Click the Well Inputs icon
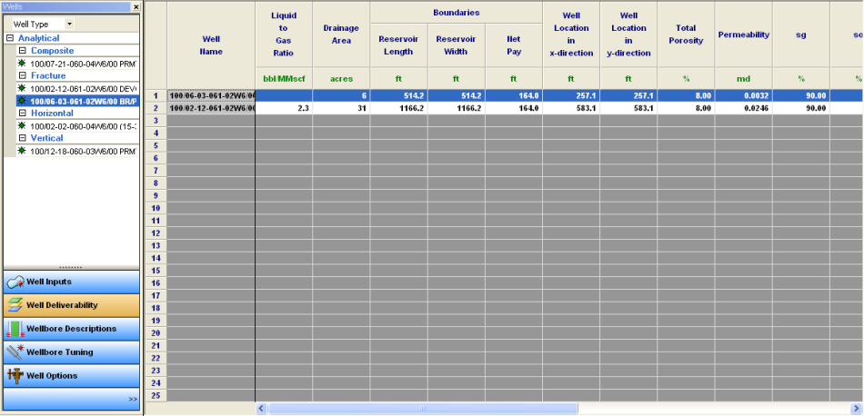 15,282
